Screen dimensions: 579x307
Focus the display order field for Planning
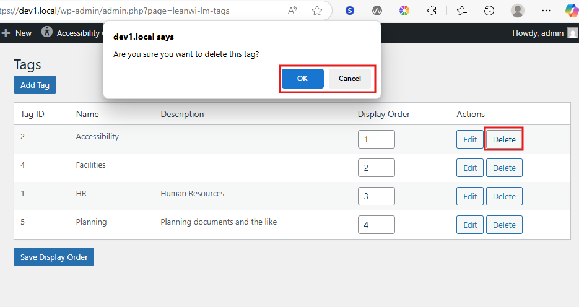377,225
